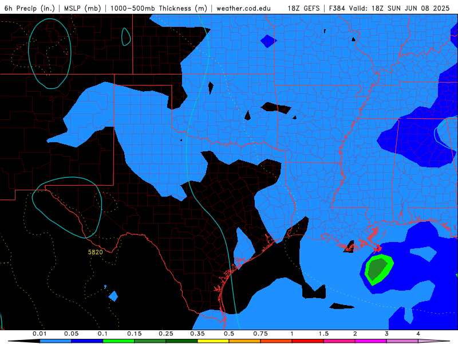Click the "MSLP (mb)" header label
This screenshot has width=458, height=344.
(82, 8)
